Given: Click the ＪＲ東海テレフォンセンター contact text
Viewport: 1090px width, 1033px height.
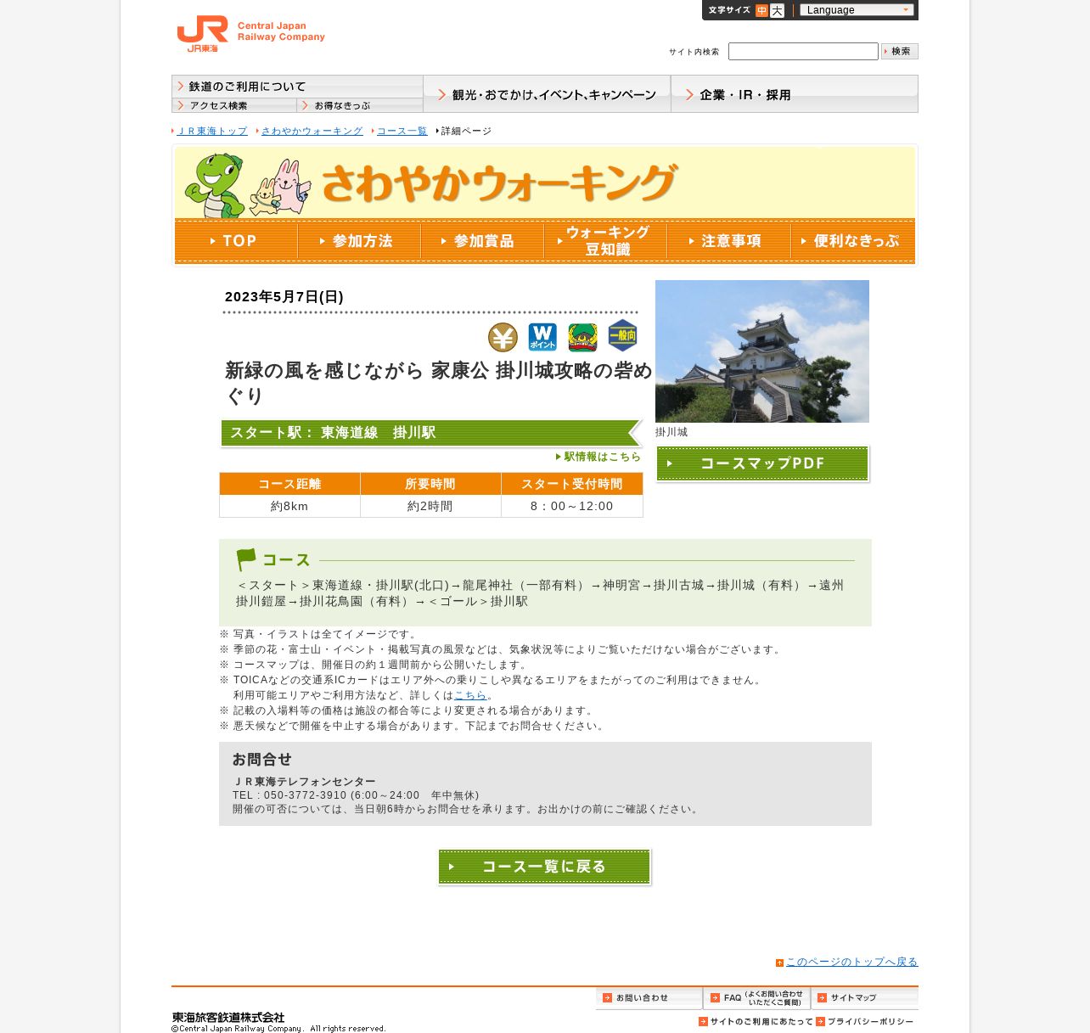Looking at the screenshot, I should tap(304, 782).
